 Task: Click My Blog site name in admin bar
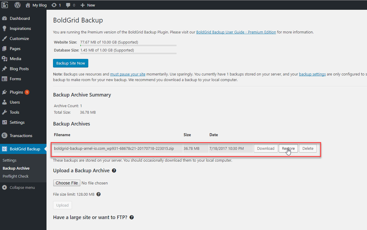click(39, 5)
